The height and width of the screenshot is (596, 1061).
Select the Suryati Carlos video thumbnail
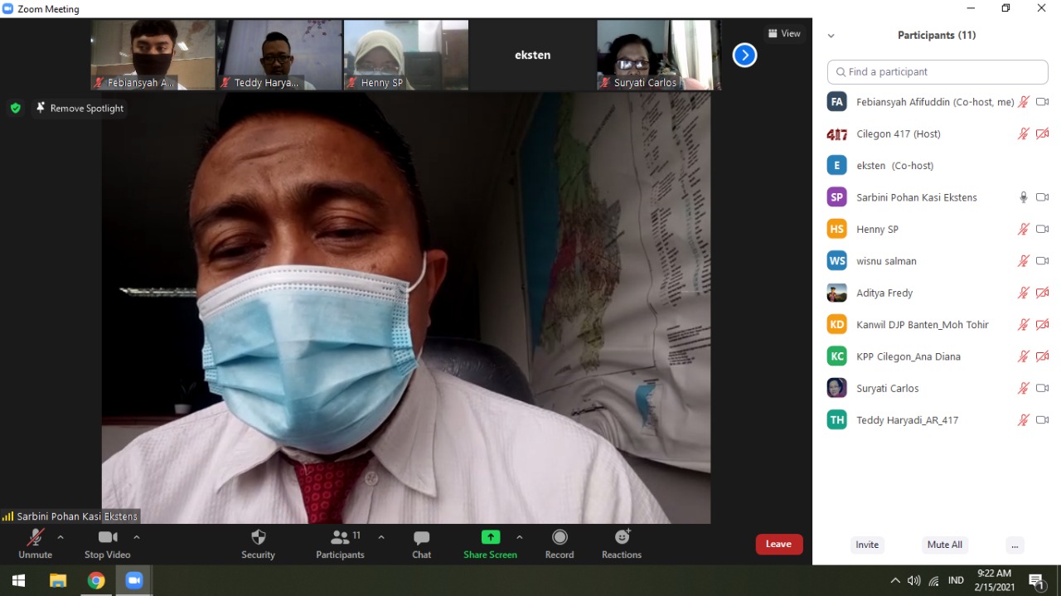pos(658,55)
